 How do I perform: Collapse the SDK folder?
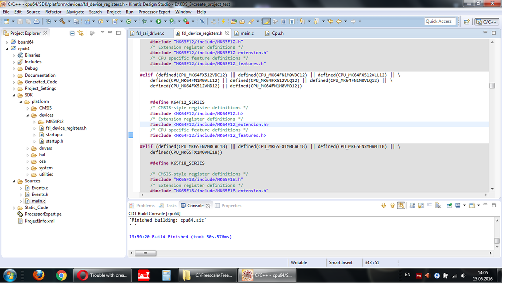14,95
